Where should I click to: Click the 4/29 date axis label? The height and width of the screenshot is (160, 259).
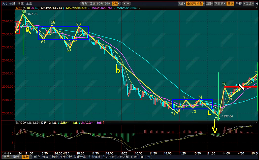tap(183, 153)
